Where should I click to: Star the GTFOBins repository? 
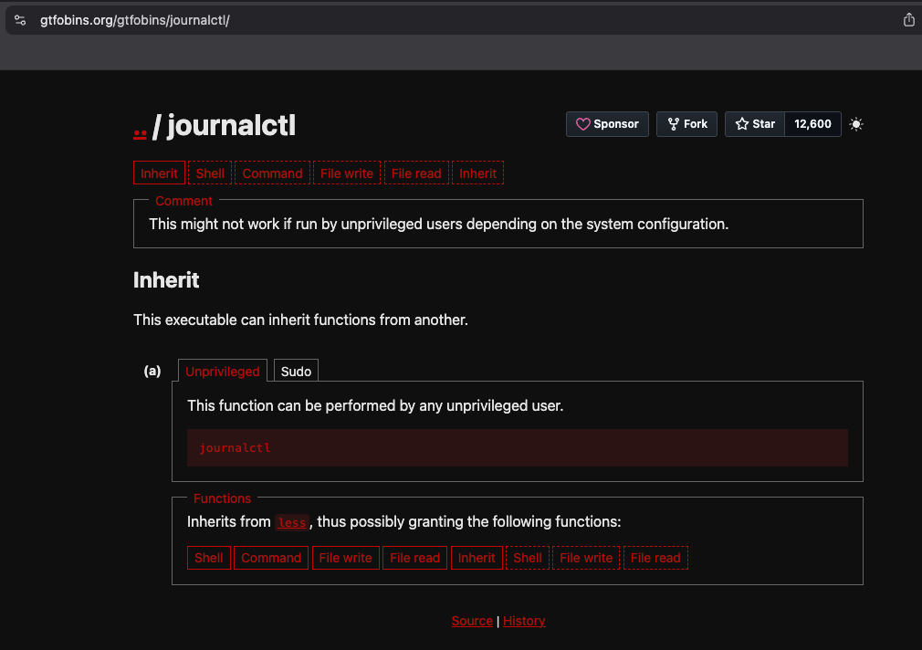point(755,124)
